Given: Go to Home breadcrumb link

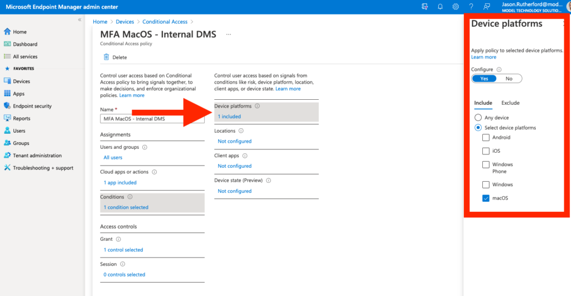Looking at the screenshot, I should click(x=100, y=22).
